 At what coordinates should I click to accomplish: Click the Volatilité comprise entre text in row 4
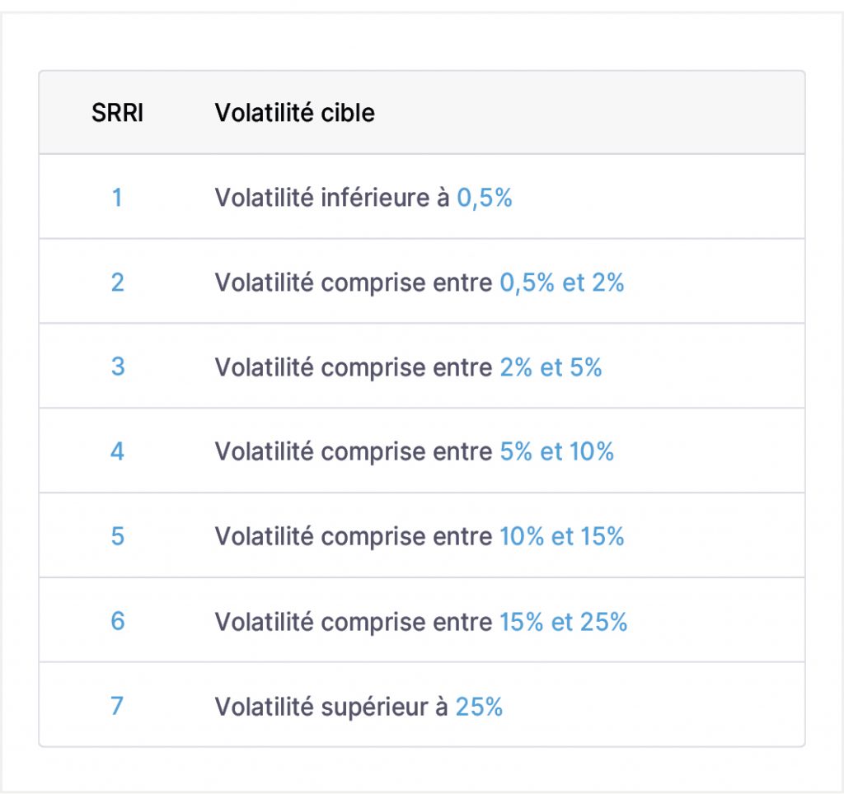click(354, 452)
